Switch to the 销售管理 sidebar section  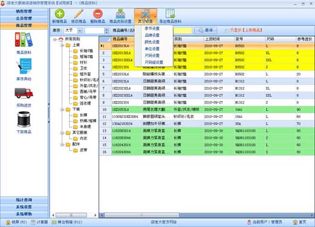(24, 12)
